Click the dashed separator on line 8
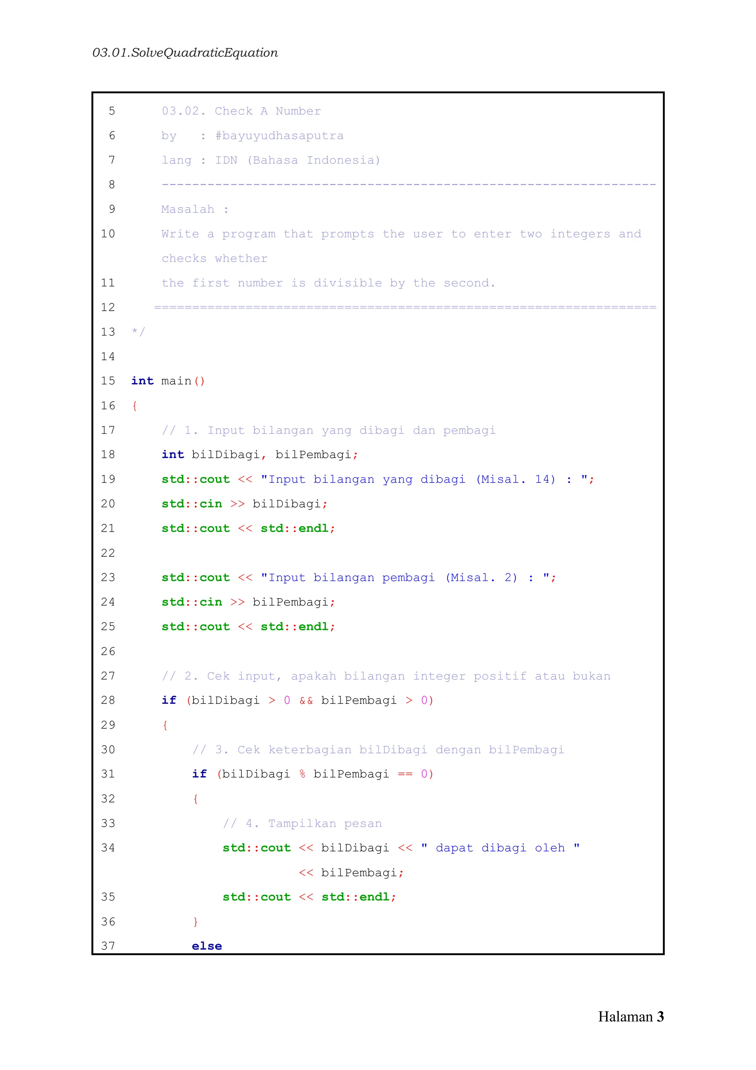The width and height of the screenshot is (756, 1070). [409, 185]
